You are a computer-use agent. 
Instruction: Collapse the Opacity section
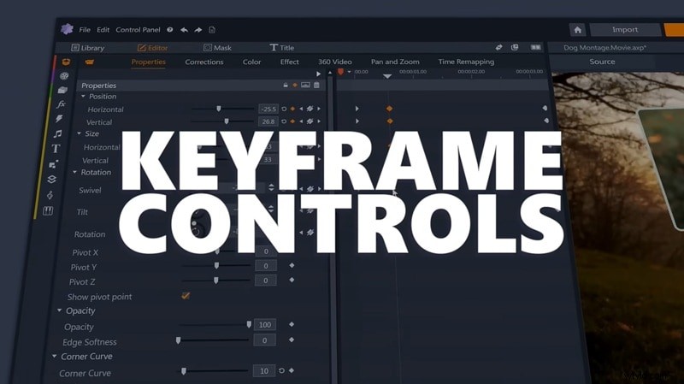point(59,310)
